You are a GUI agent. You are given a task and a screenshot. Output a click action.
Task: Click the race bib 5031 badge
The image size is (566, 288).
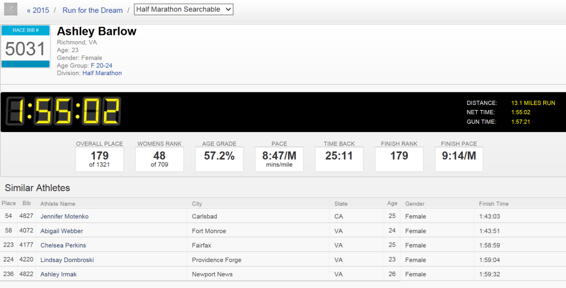25,47
